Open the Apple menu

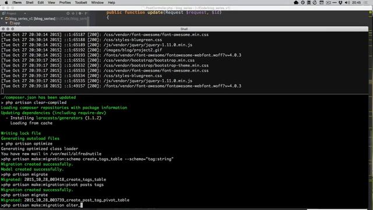click(x=6, y=2)
